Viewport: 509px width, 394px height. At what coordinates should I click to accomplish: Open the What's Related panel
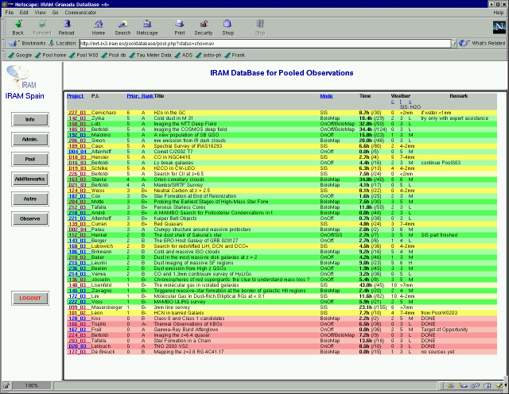(482, 43)
